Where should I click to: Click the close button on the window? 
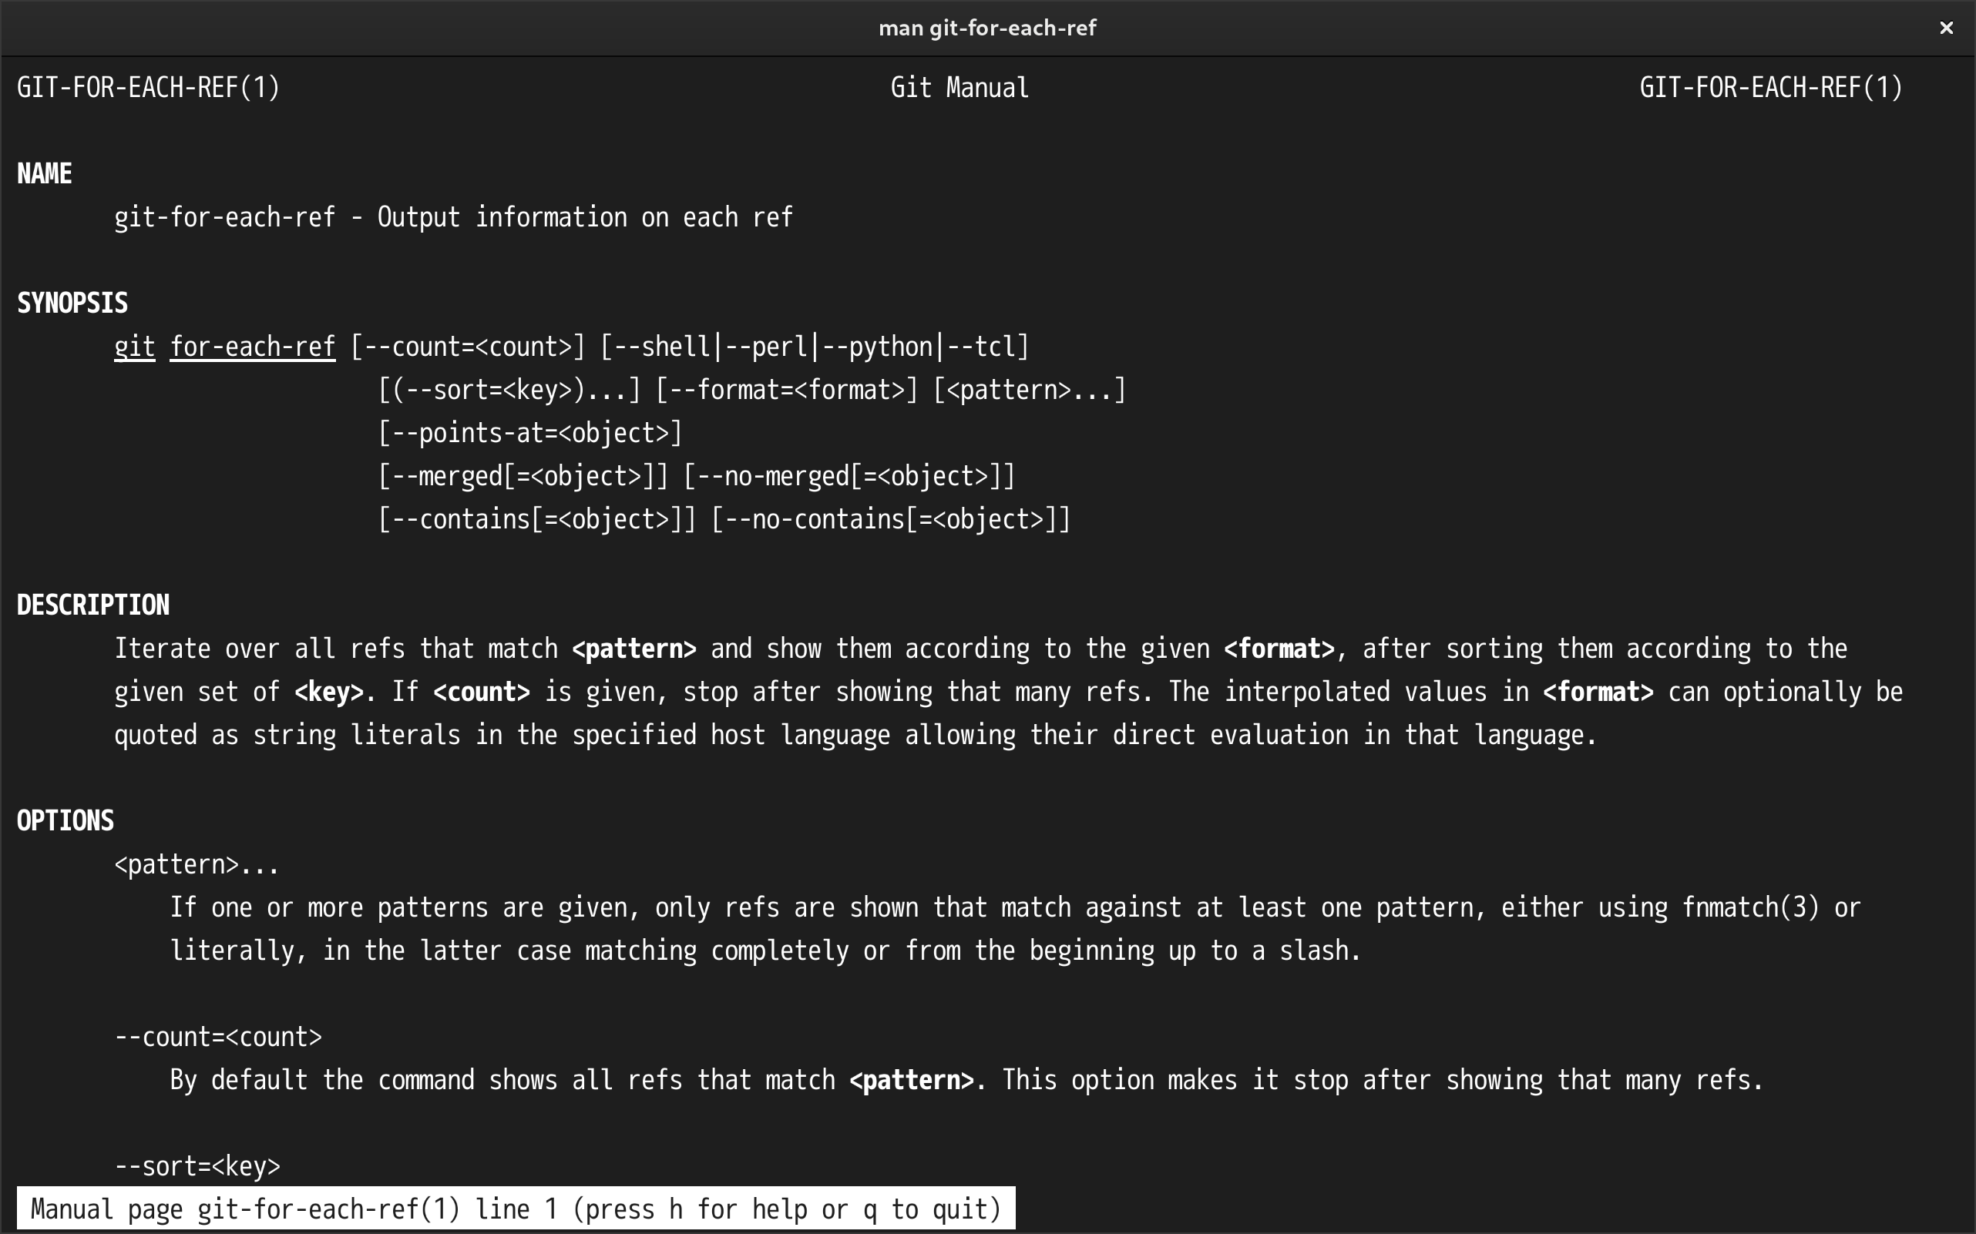click(x=1946, y=28)
